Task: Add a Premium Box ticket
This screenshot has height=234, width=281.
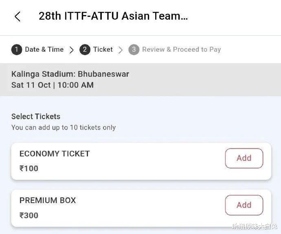Action: 244,205
